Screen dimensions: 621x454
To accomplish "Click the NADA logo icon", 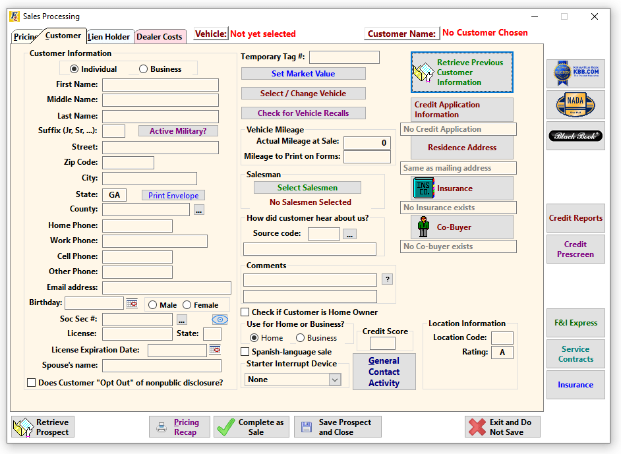I will pos(576,104).
